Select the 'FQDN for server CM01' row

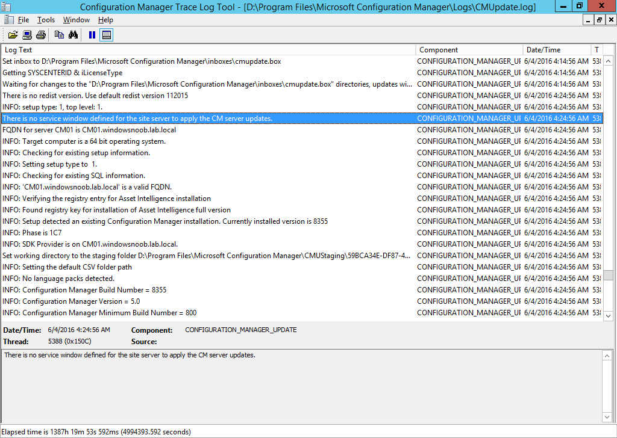tap(302, 129)
